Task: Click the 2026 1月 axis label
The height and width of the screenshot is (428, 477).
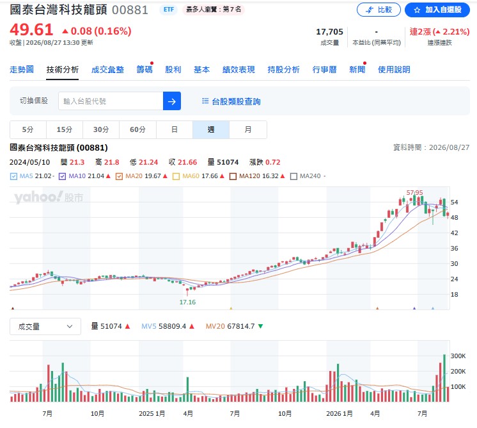Action: (339, 414)
